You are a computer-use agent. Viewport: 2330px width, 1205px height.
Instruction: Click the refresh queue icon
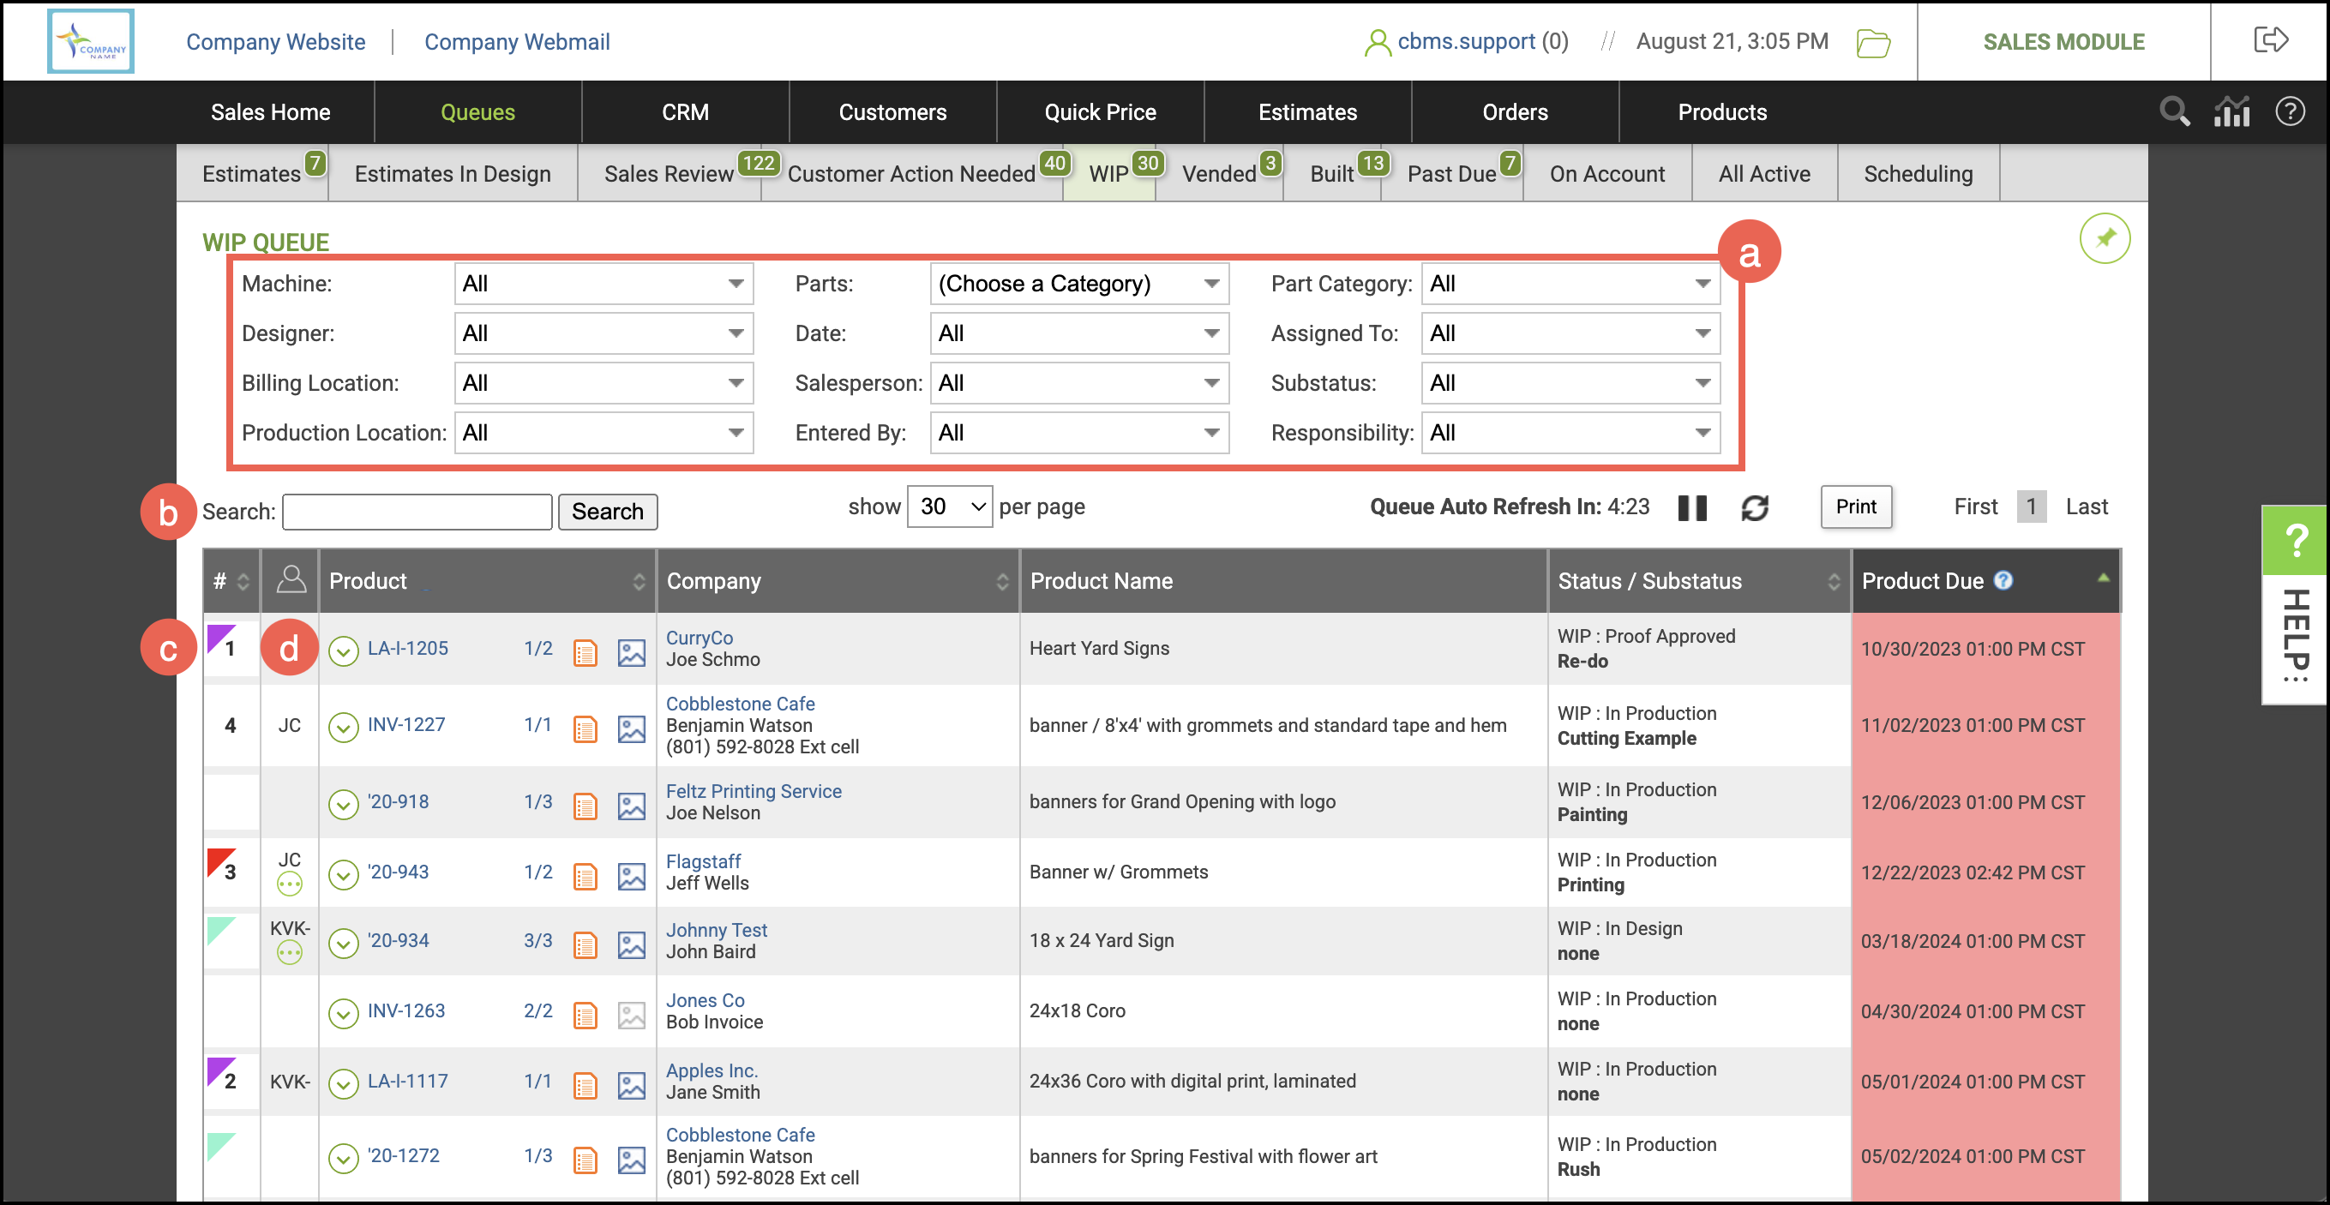(x=1754, y=508)
